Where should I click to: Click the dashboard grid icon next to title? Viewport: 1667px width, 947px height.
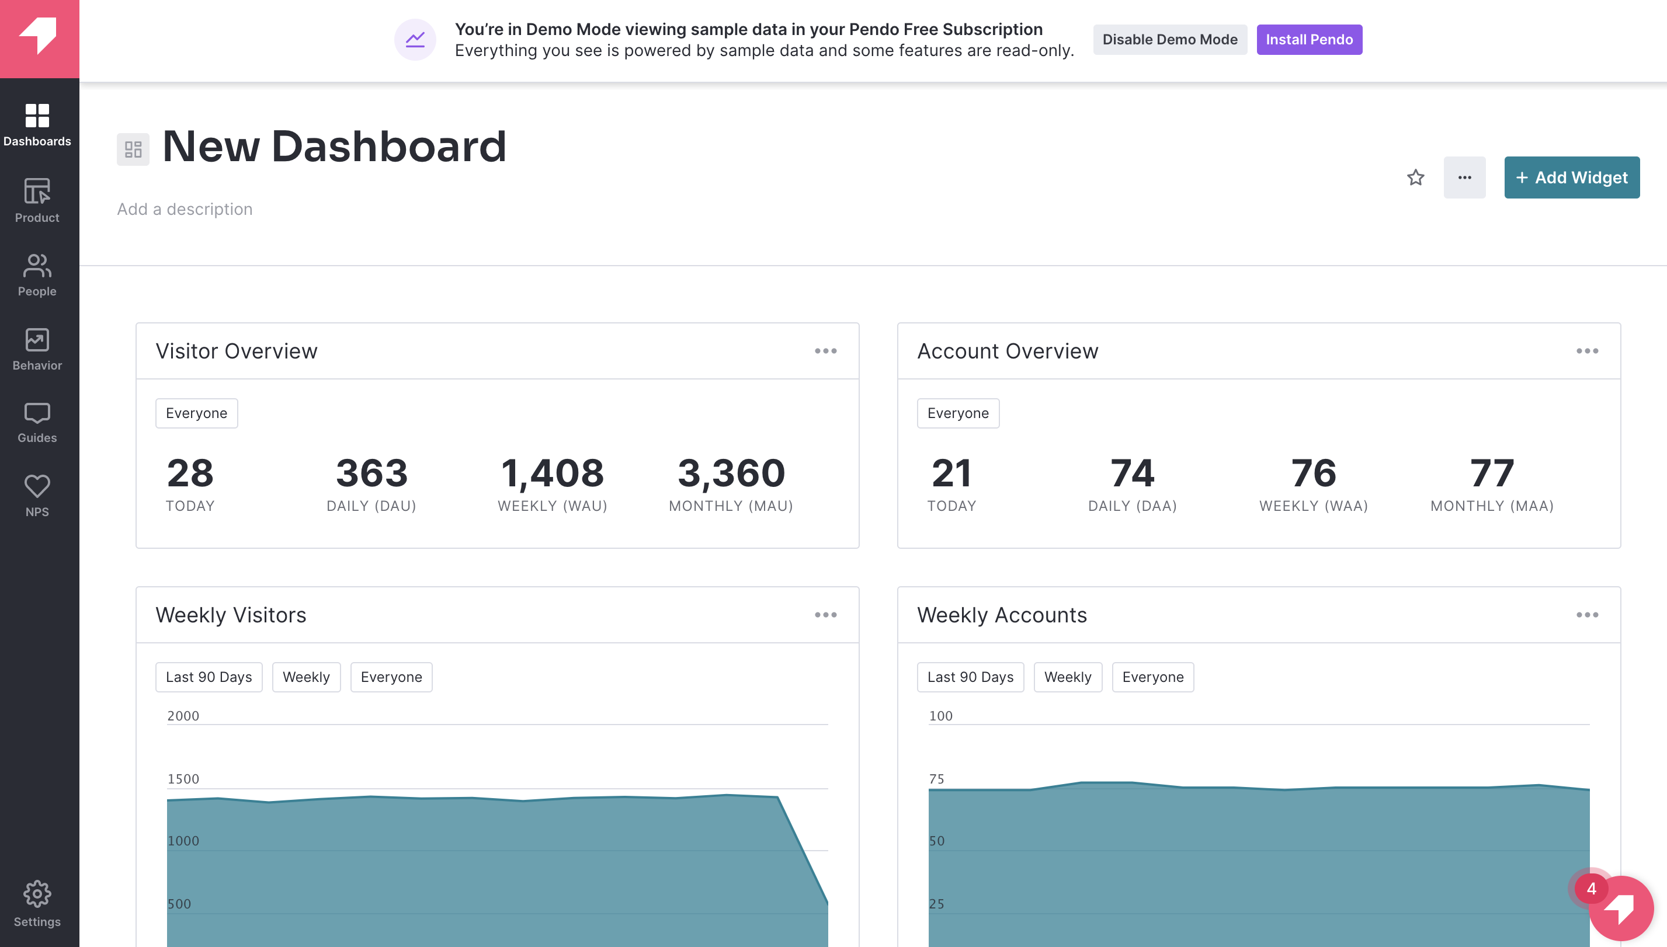133,147
